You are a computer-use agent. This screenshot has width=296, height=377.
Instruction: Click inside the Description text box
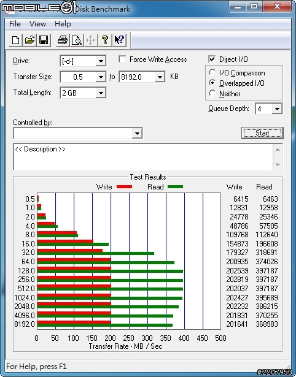tap(143, 157)
